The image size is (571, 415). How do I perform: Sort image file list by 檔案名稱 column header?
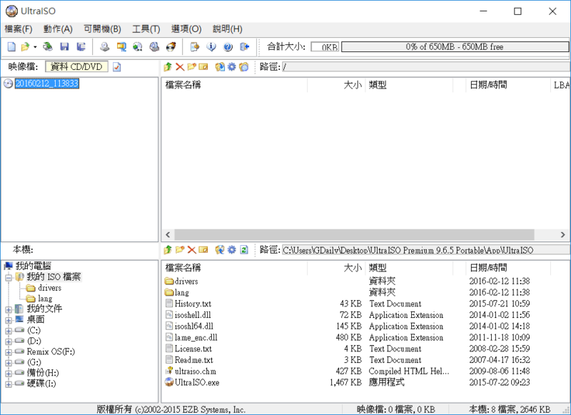[x=234, y=85]
